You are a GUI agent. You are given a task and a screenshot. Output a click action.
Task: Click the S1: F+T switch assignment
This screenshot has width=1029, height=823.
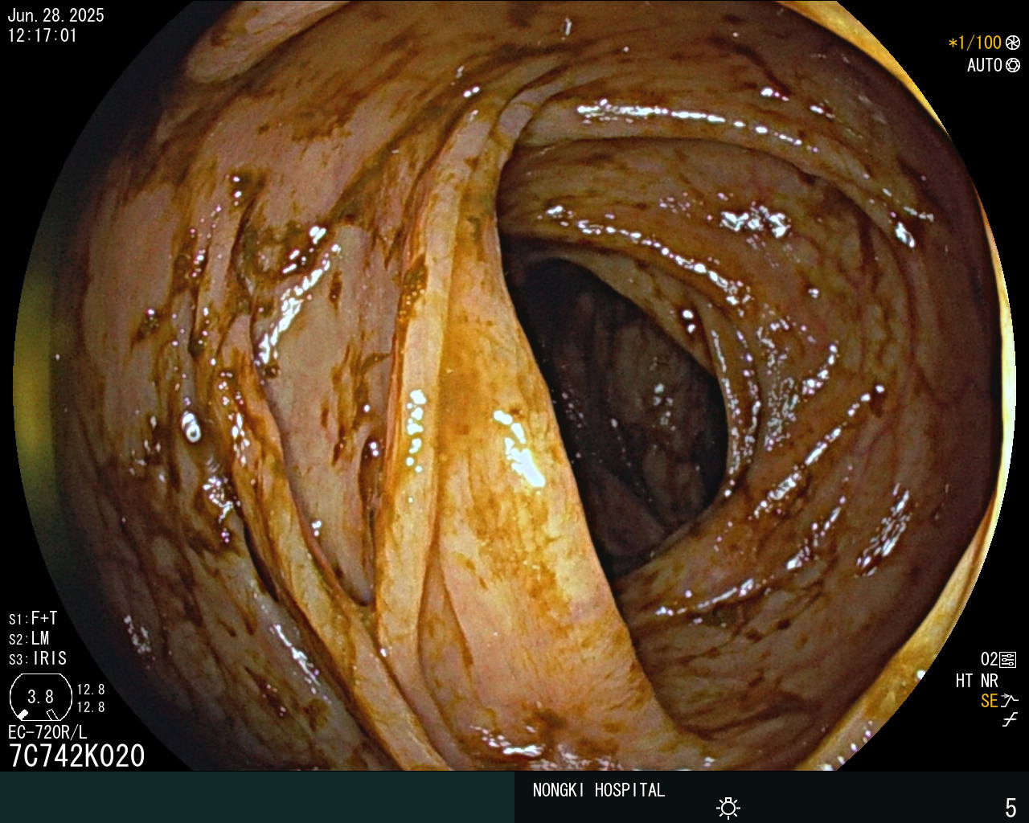(x=33, y=618)
